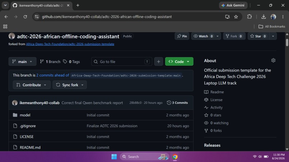Open the Initial commit message on the model row

pos(98,115)
